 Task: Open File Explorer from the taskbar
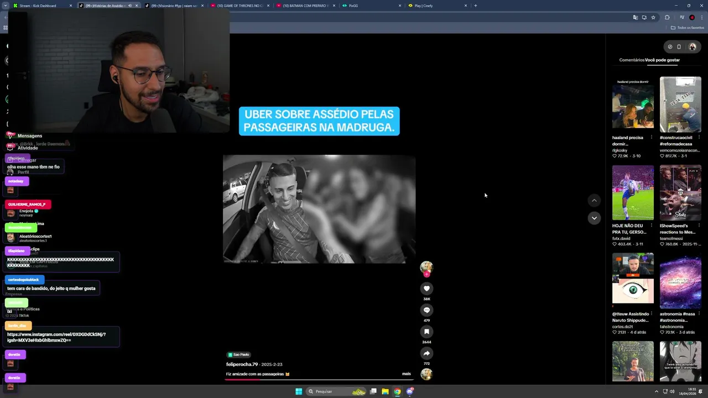(385, 391)
